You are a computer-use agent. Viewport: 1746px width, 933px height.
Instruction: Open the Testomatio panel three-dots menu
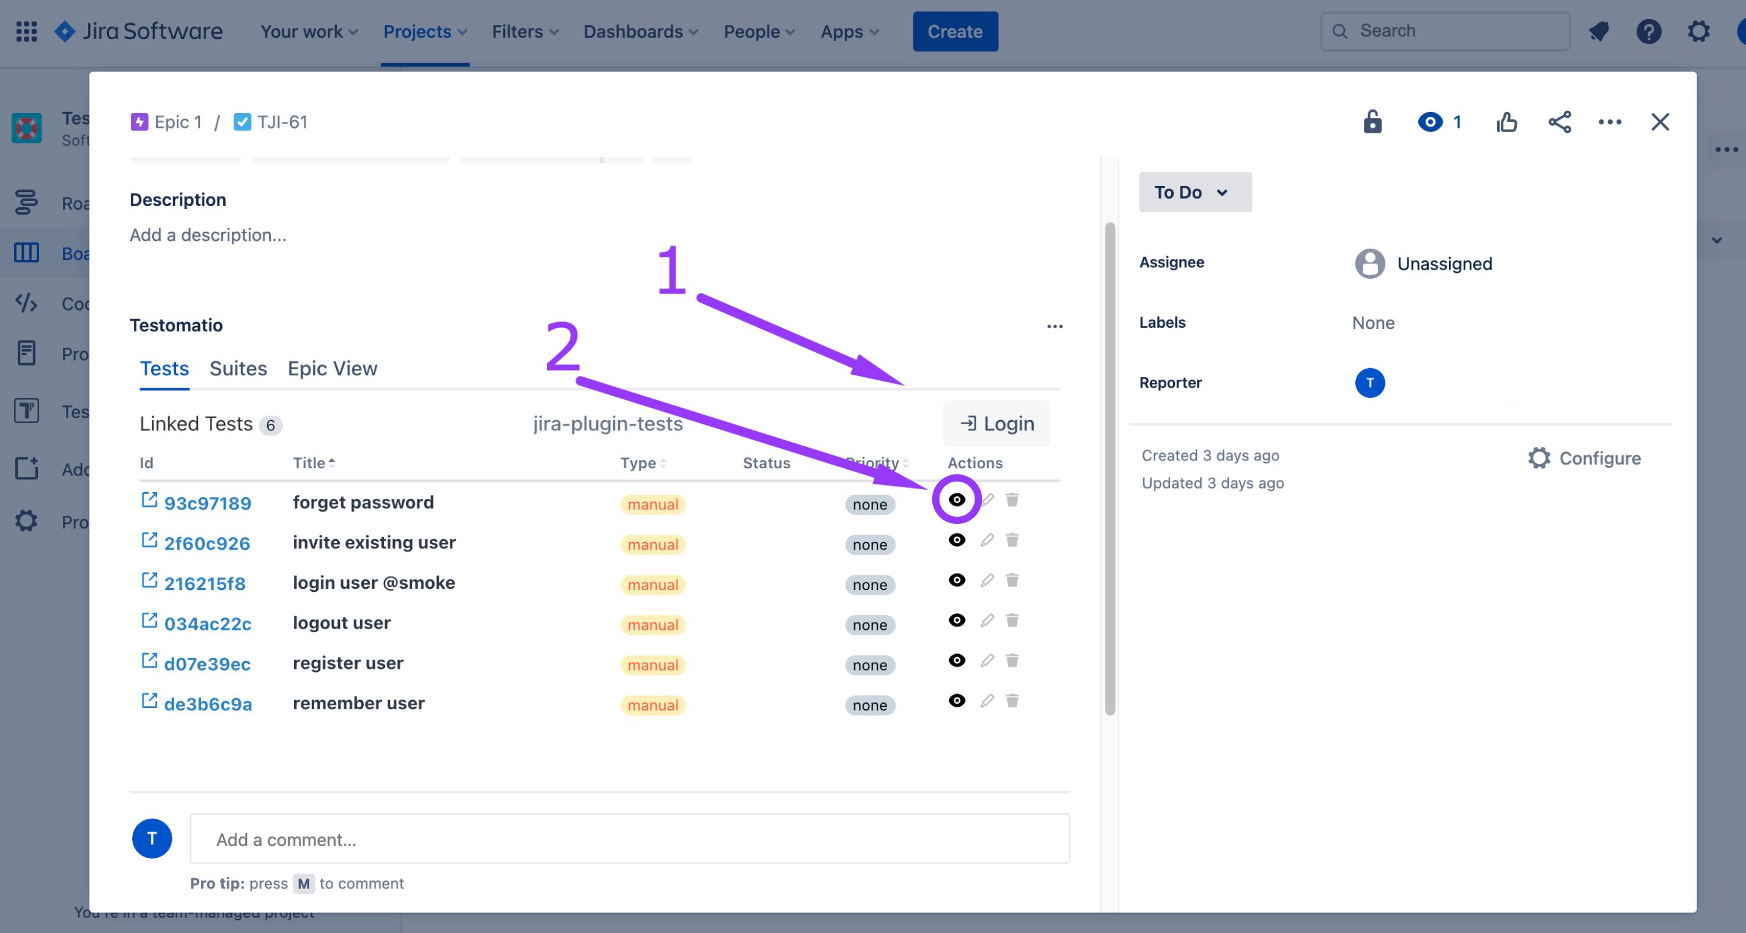[x=1055, y=326]
